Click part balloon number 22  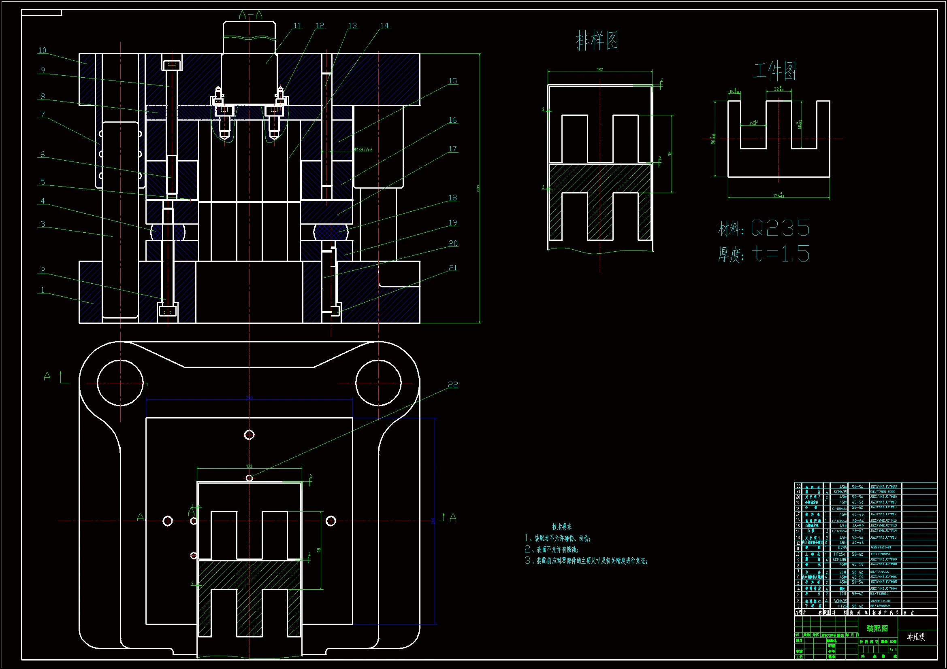point(453,384)
